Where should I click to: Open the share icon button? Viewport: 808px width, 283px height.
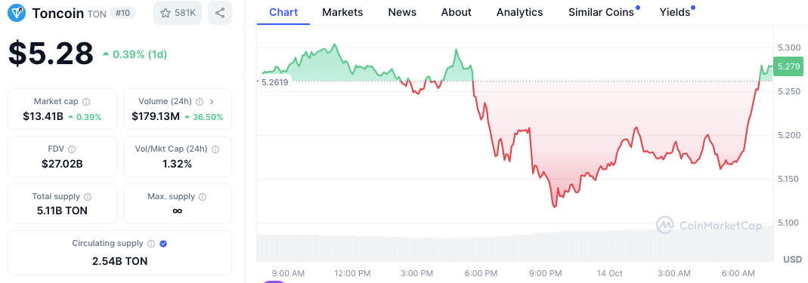point(220,13)
